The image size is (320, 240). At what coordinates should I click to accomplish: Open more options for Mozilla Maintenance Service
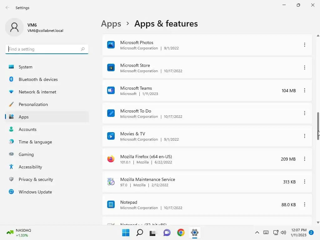(305, 182)
